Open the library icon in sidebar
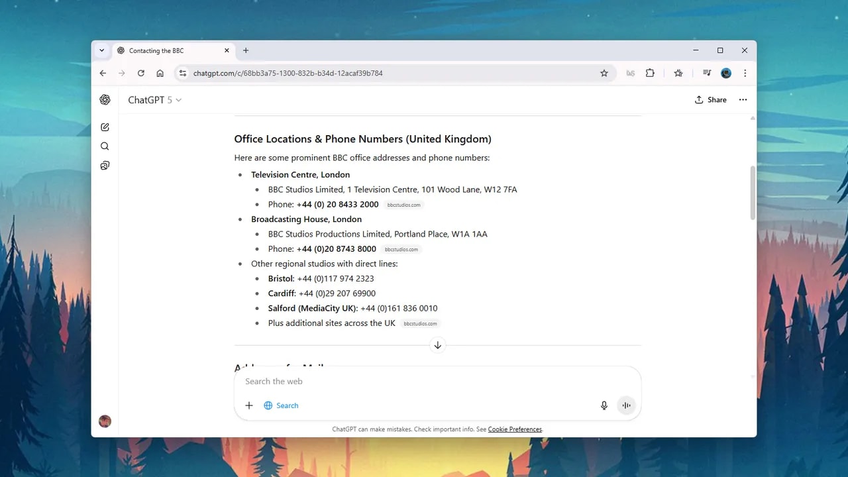This screenshot has width=848, height=477. [x=105, y=166]
